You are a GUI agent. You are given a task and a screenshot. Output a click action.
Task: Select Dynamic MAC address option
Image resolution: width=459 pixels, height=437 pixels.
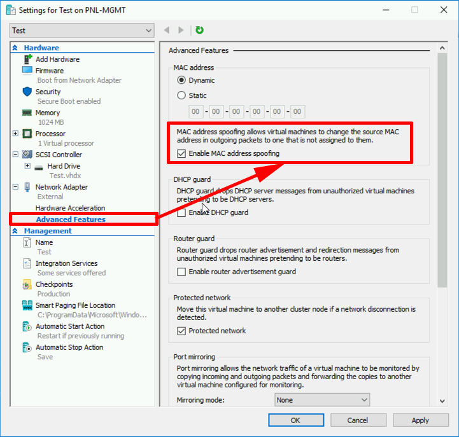coord(181,80)
